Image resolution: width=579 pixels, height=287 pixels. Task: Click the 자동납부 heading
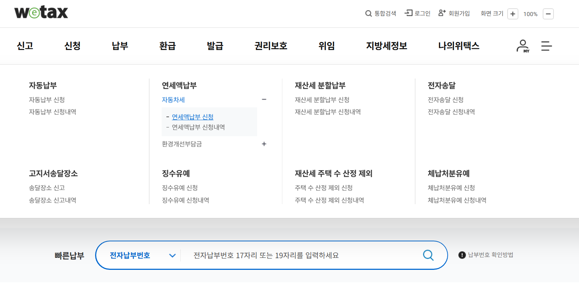[43, 85]
